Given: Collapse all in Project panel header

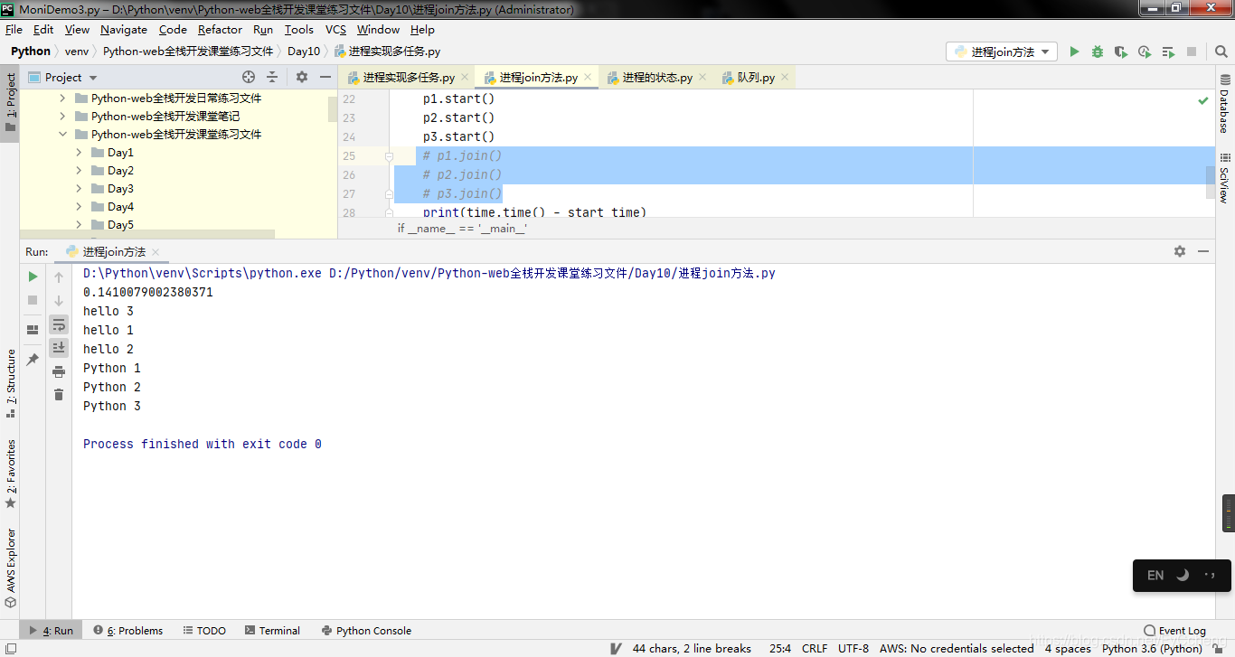Looking at the screenshot, I should [272, 78].
